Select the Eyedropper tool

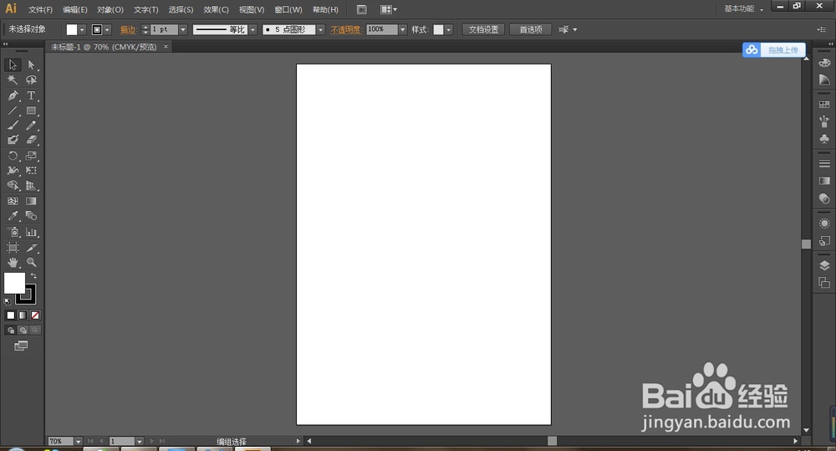[x=13, y=216]
